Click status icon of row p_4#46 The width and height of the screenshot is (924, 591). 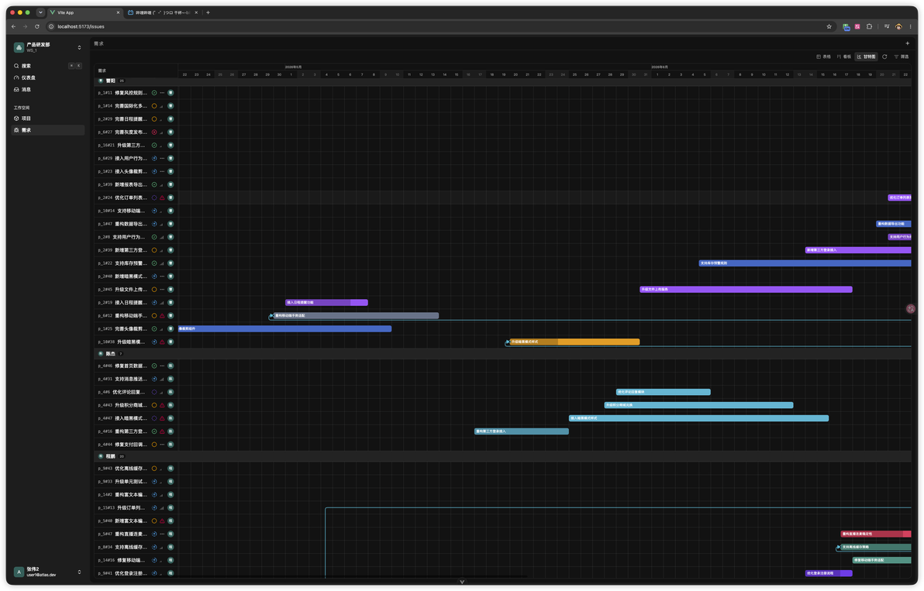click(154, 366)
